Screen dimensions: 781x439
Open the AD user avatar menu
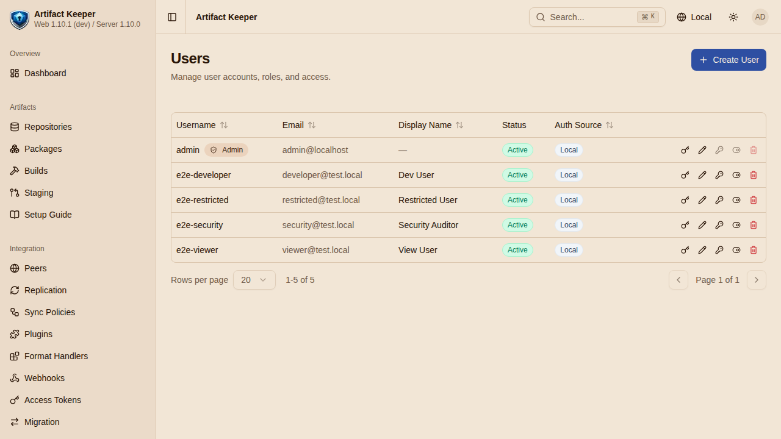760,17
